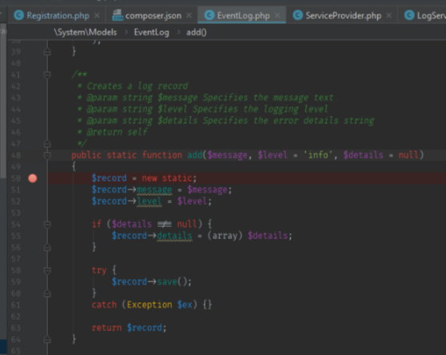
Task: Click the if block end fold marker at line 56
Action: pos(47,247)
